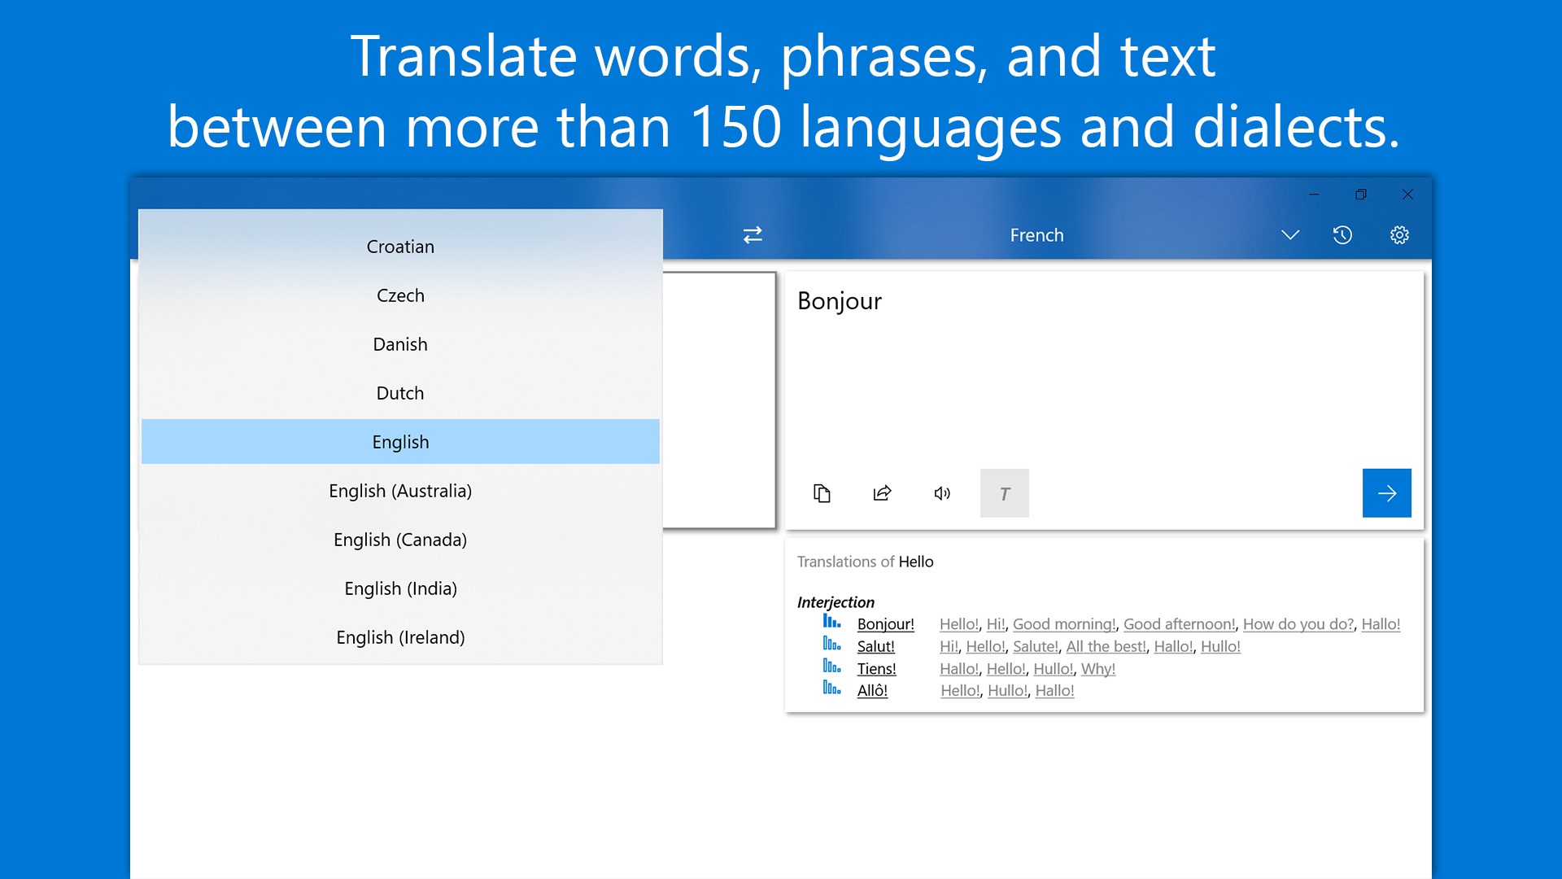
Task: Click the Allô! translation link
Action: [872, 691]
